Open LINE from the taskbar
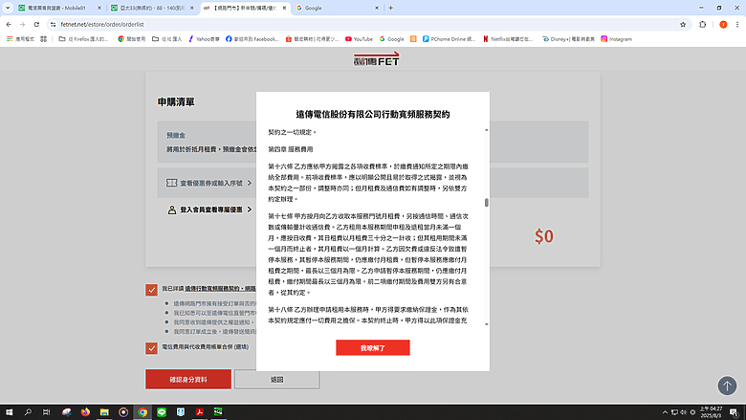Viewport: 746px width, 420px height. coord(162,412)
